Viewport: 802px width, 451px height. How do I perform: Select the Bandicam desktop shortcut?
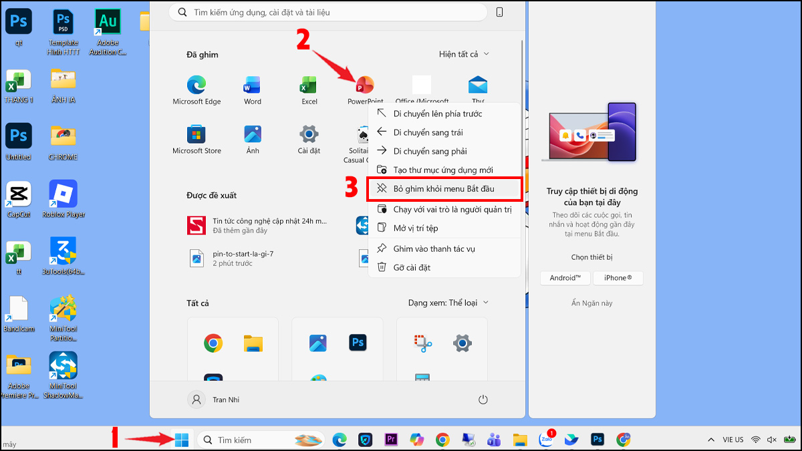click(18, 314)
